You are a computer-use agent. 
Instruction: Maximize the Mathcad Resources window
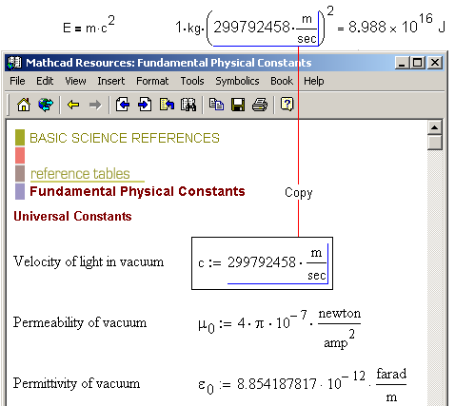coord(417,63)
